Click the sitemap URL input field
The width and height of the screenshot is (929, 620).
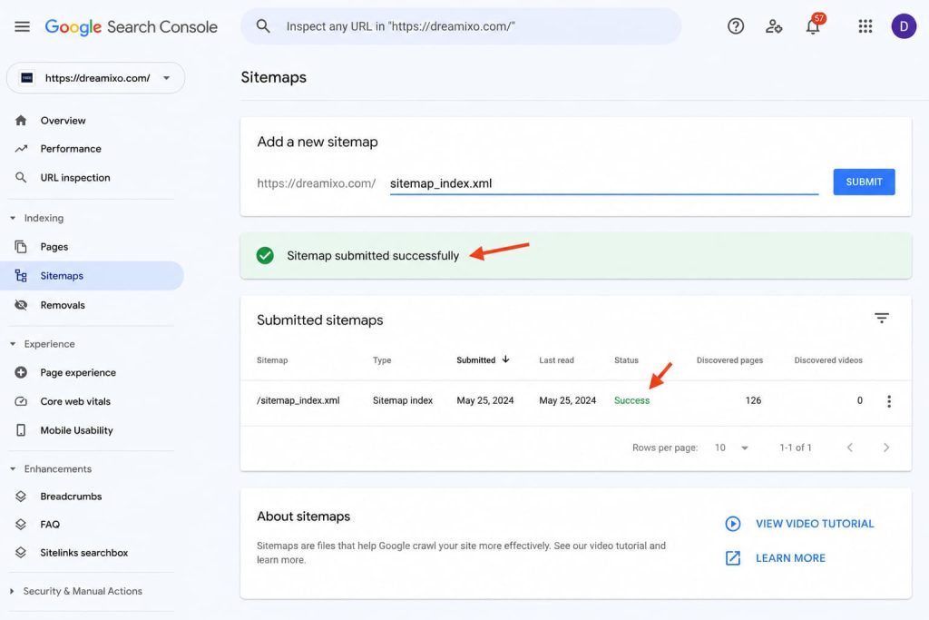pyautogui.click(x=603, y=183)
